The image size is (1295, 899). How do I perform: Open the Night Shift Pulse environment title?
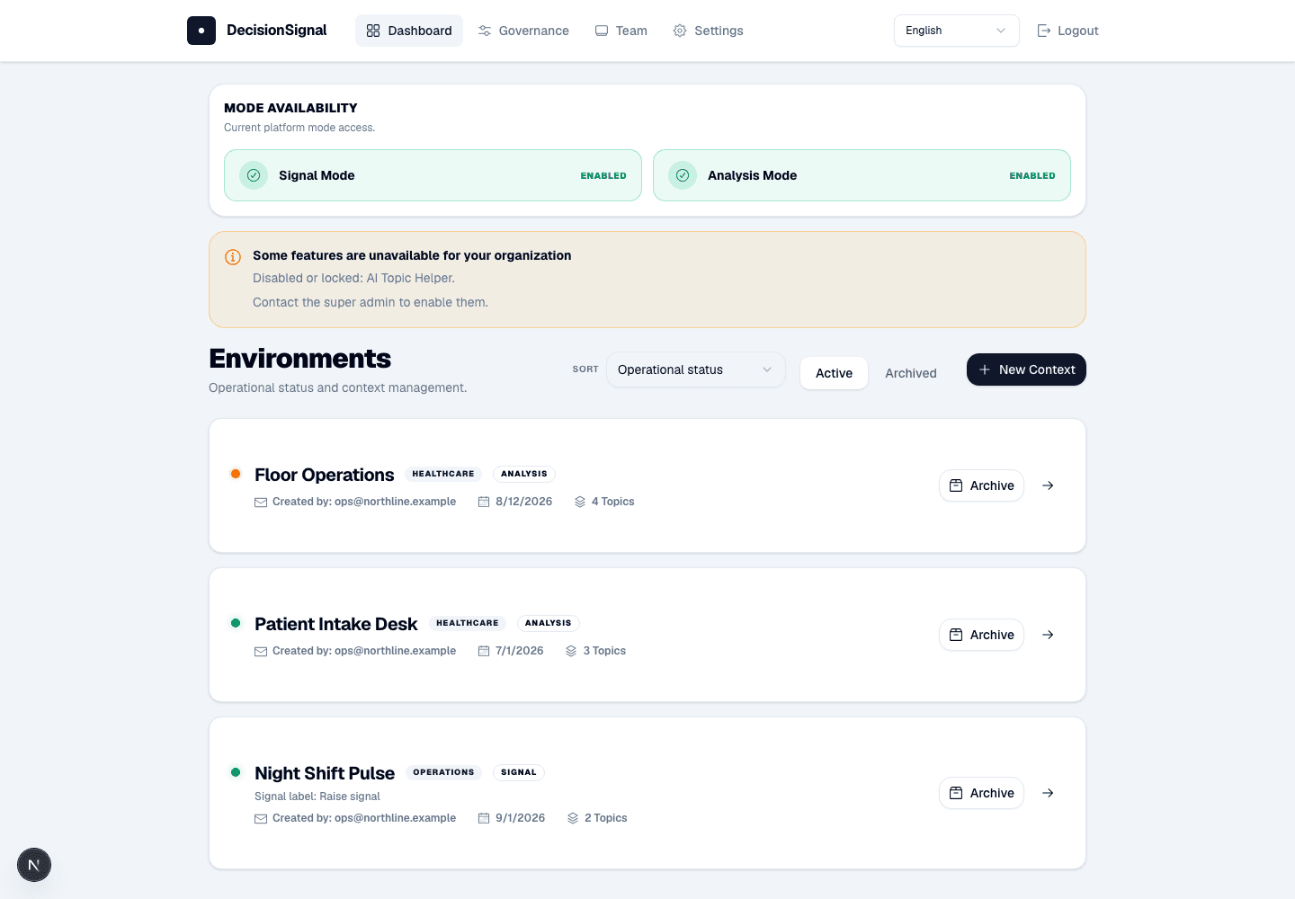325,773
